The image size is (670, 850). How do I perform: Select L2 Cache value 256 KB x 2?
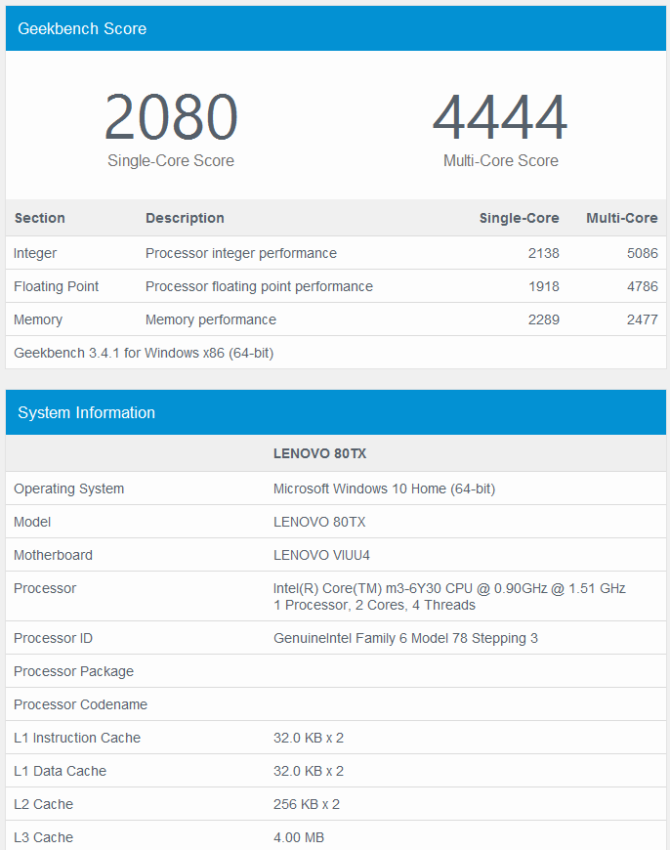click(307, 804)
